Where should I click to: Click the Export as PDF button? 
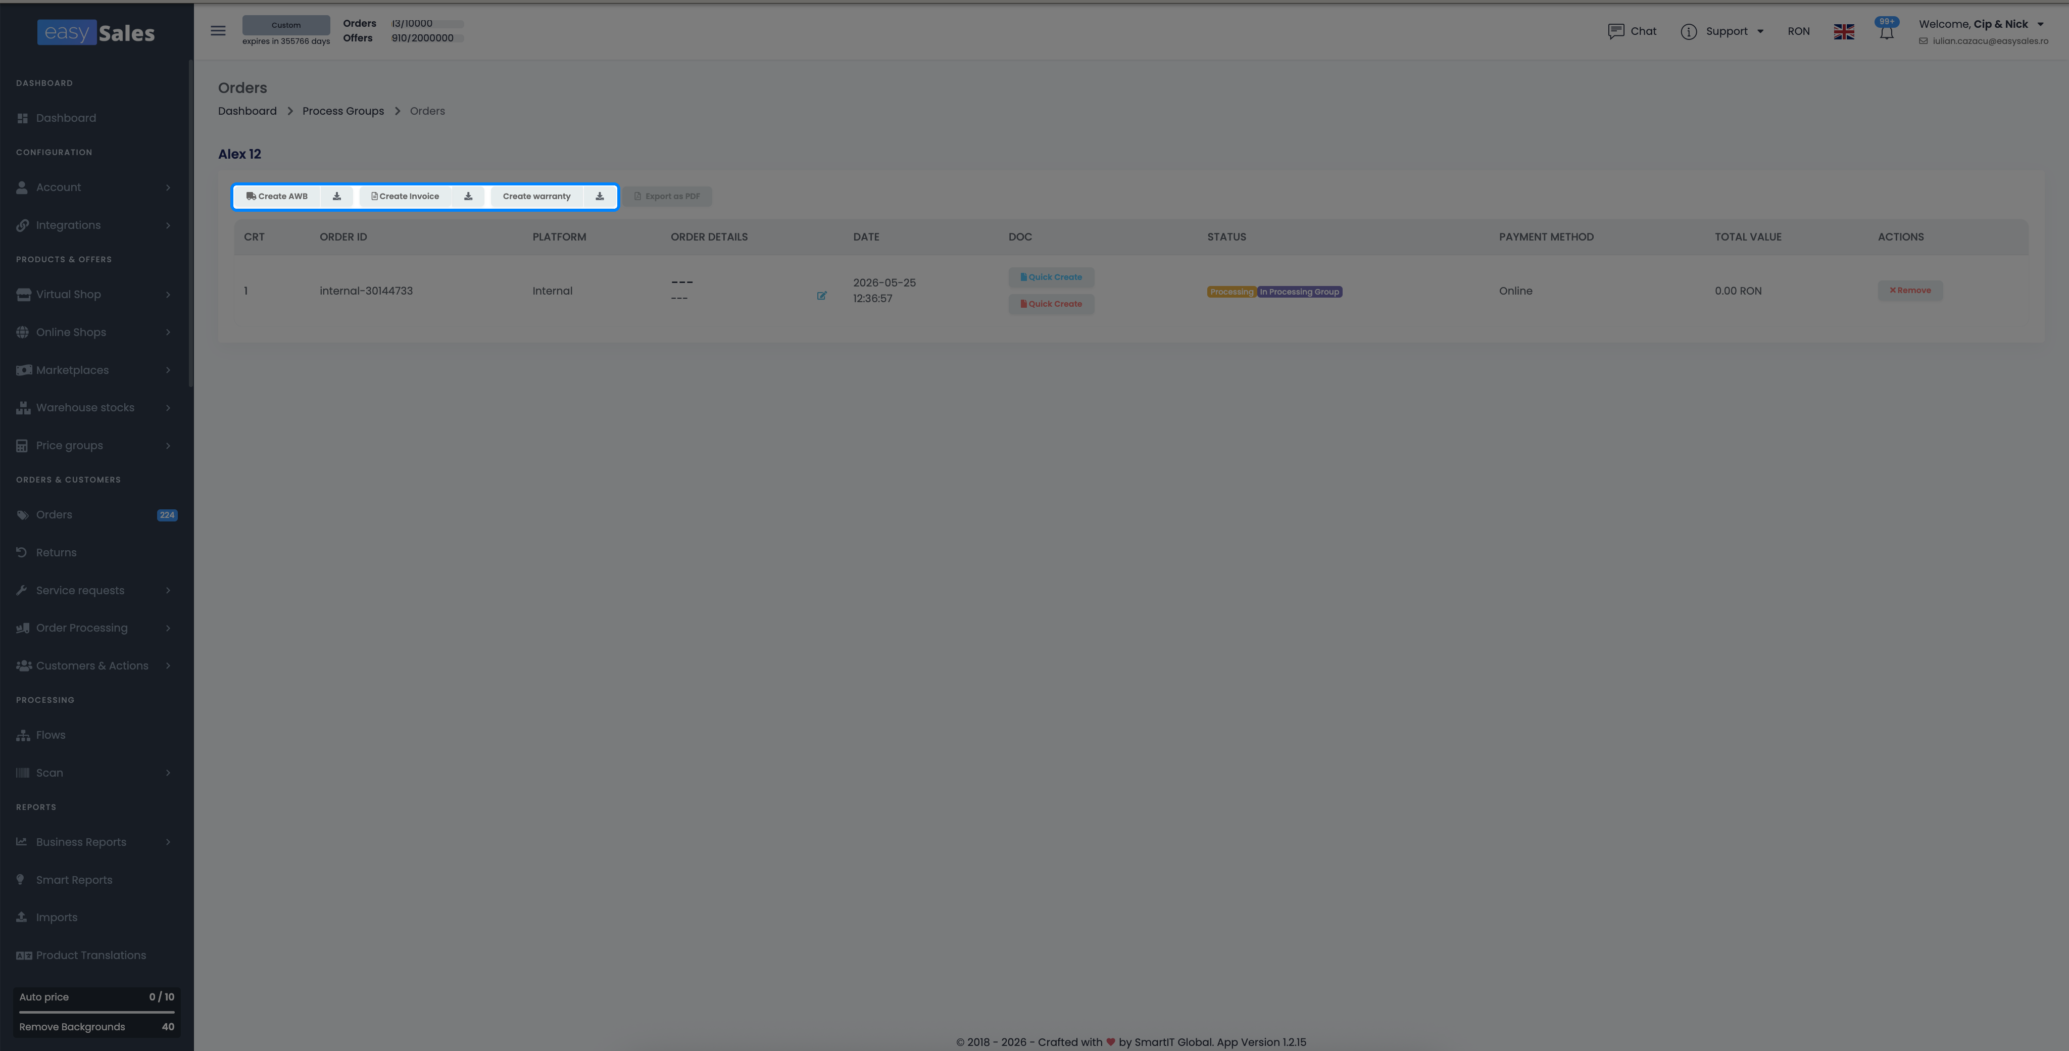[x=667, y=196]
